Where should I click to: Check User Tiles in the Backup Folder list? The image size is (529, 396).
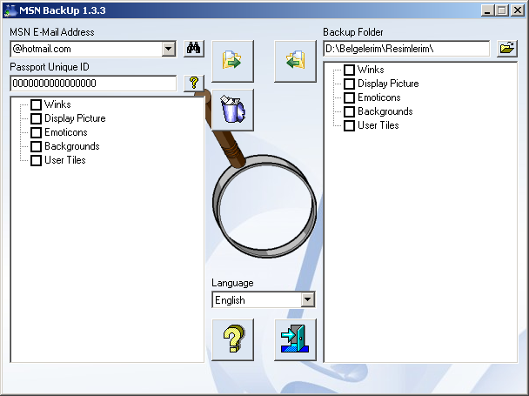349,125
